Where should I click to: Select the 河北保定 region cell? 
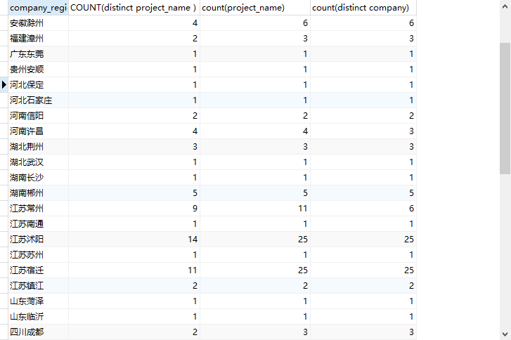tap(38, 85)
